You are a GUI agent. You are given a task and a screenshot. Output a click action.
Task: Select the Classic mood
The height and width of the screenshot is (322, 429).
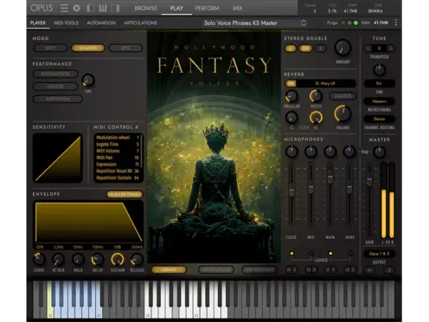point(88,48)
